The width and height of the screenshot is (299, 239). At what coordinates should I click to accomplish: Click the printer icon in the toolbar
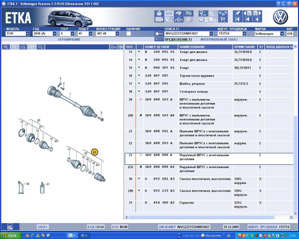click(x=159, y=13)
